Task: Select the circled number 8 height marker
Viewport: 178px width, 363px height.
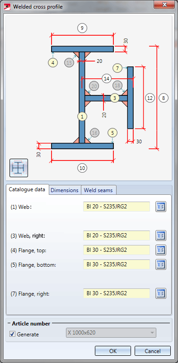Action: click(x=164, y=98)
